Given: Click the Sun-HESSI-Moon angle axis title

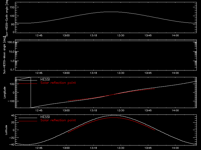Looking at the screenshot, I should tap(4, 55).
